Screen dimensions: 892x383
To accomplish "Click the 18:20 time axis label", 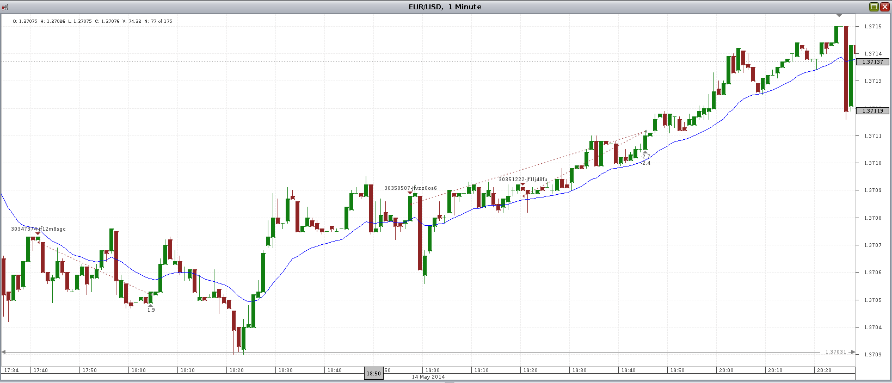I will [236, 370].
